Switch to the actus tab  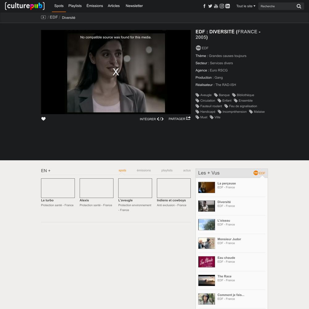click(187, 170)
